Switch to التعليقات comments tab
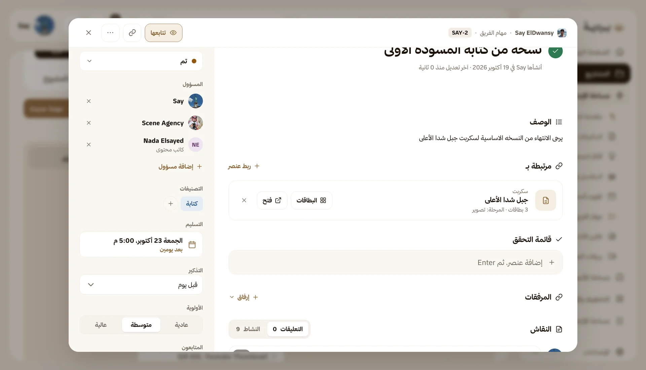This screenshot has width=646, height=370. [x=288, y=329]
